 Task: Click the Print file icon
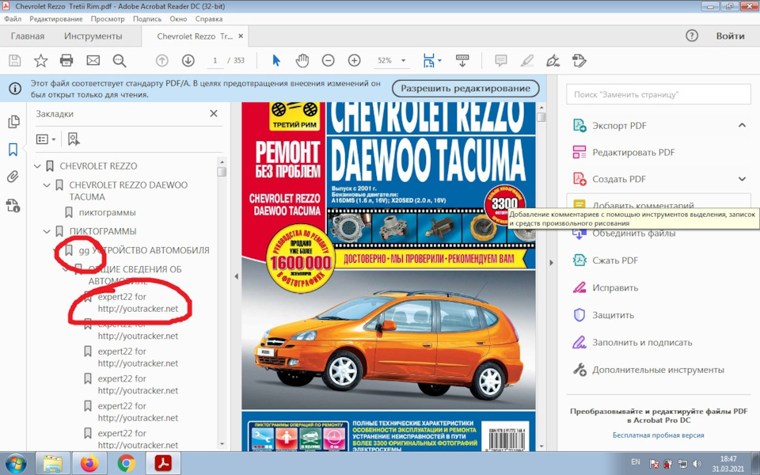66,61
